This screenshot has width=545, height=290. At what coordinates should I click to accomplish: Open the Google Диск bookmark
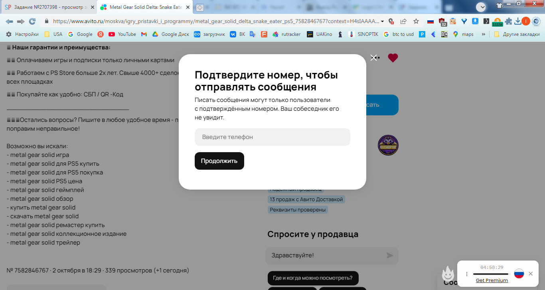(171, 34)
